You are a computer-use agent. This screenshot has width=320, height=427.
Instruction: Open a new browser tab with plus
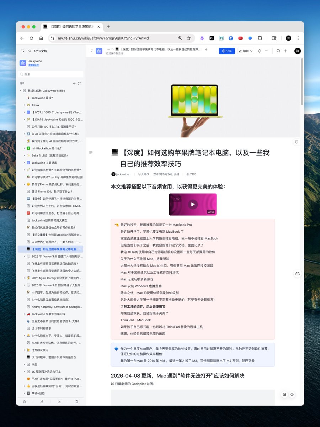[x=108, y=27]
